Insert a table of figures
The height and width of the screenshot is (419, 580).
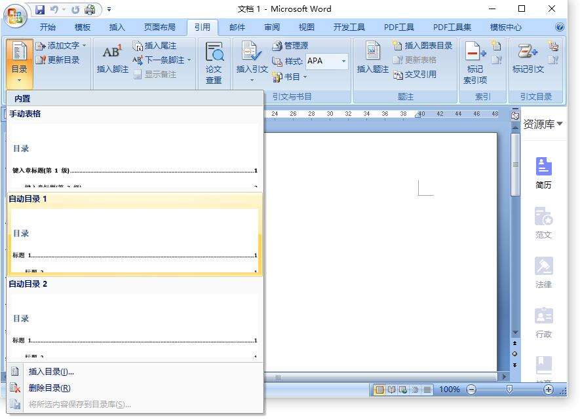tap(423, 46)
